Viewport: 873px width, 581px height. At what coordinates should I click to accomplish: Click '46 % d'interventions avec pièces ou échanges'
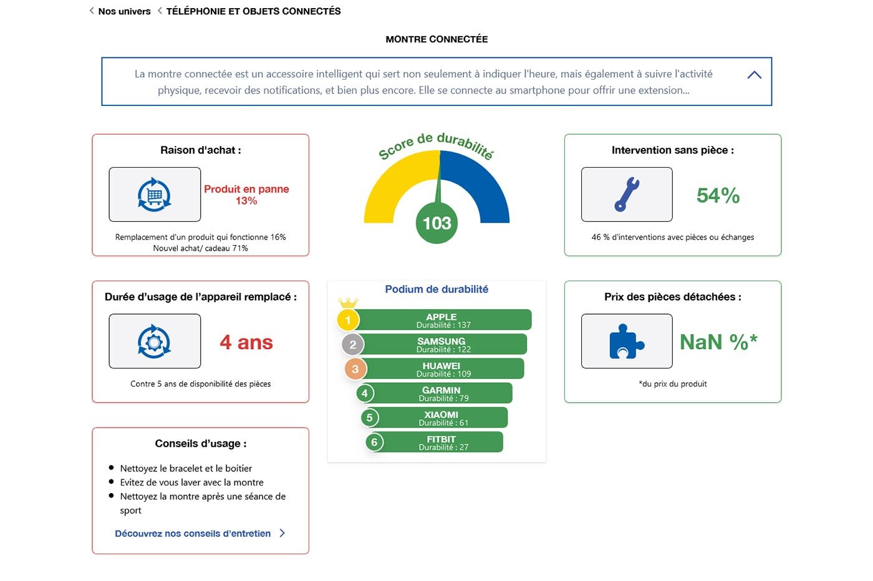point(673,237)
